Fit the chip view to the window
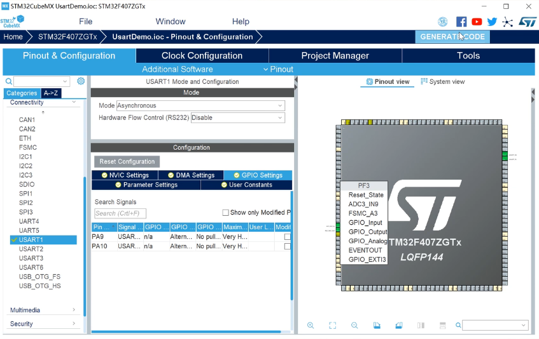The height and width of the screenshot is (339, 539). (332, 325)
